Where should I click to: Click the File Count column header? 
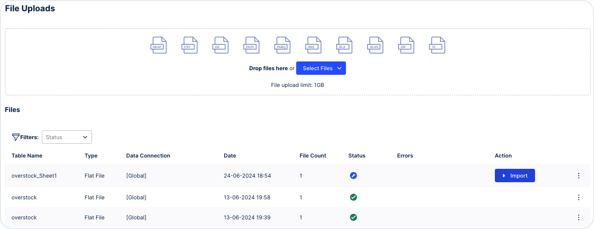tap(313, 155)
